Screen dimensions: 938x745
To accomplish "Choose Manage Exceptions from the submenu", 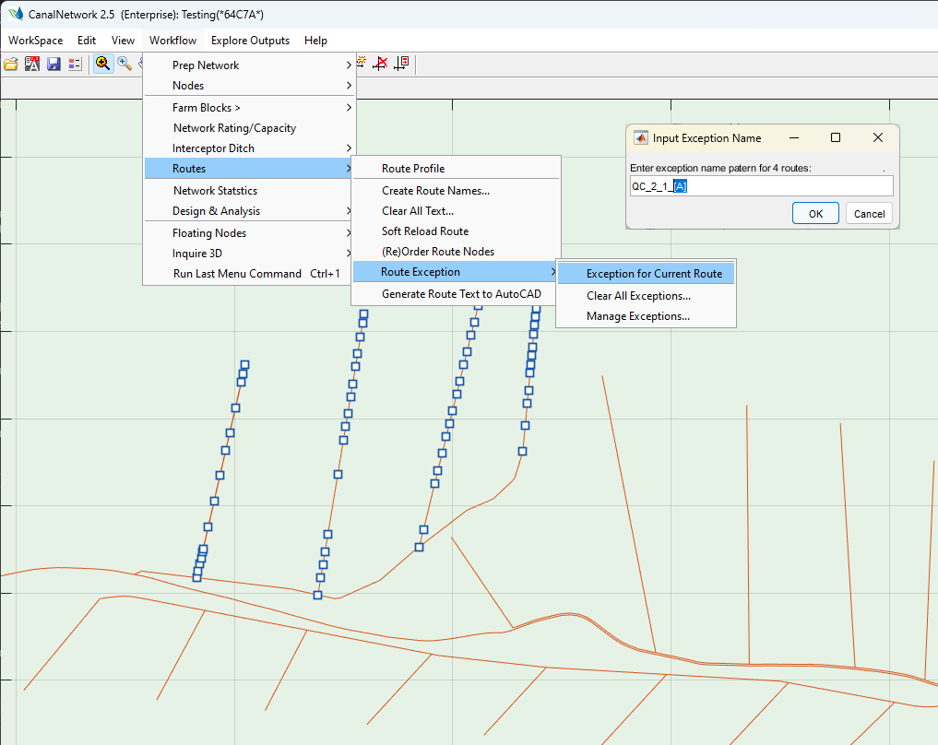I will tap(638, 316).
